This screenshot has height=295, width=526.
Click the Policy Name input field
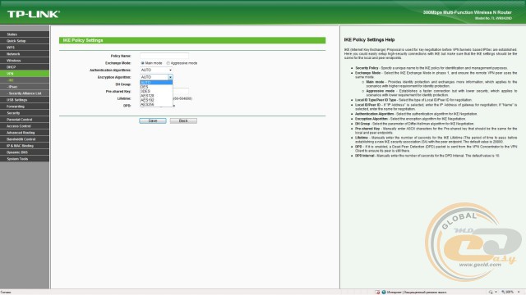click(164, 56)
